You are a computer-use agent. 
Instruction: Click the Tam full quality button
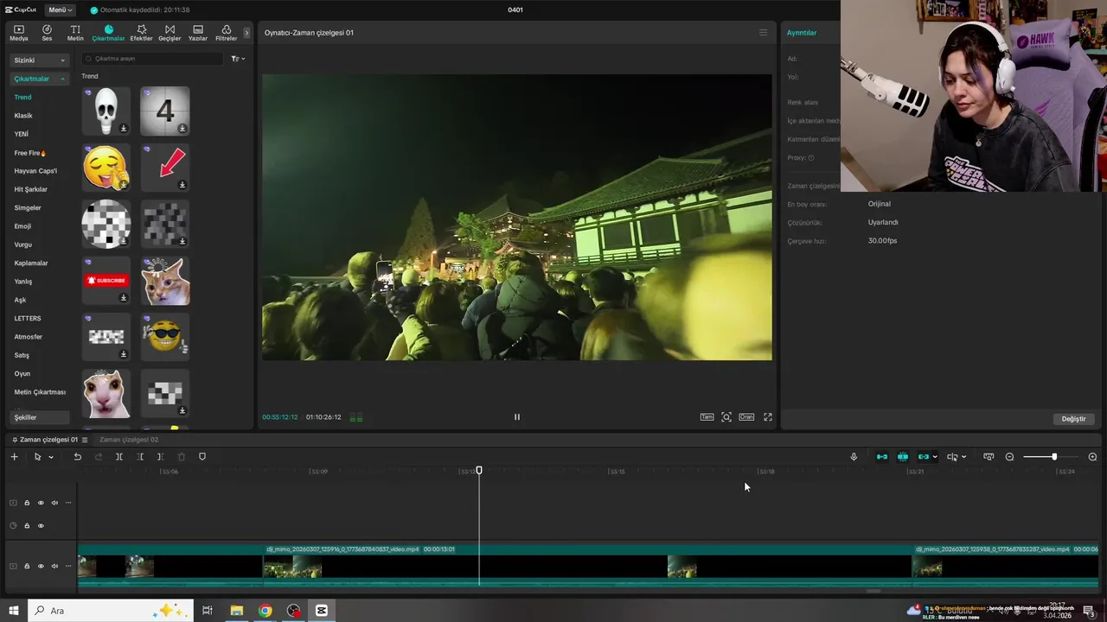click(707, 417)
